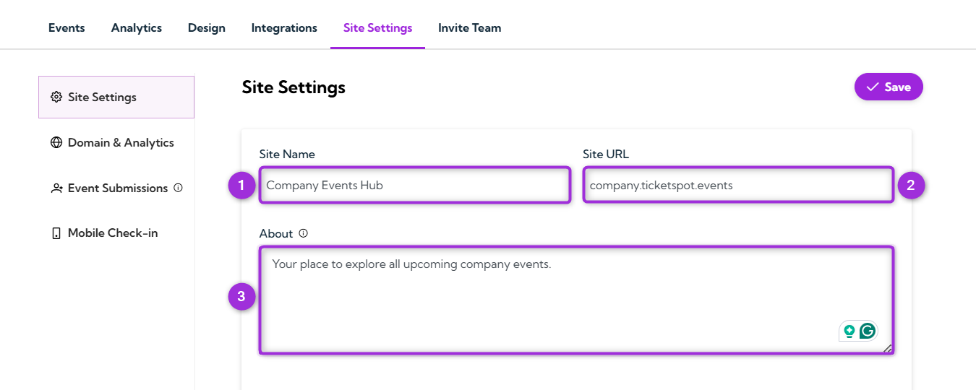Click the Event Submissions person icon
The height and width of the screenshot is (390, 976).
click(x=56, y=188)
